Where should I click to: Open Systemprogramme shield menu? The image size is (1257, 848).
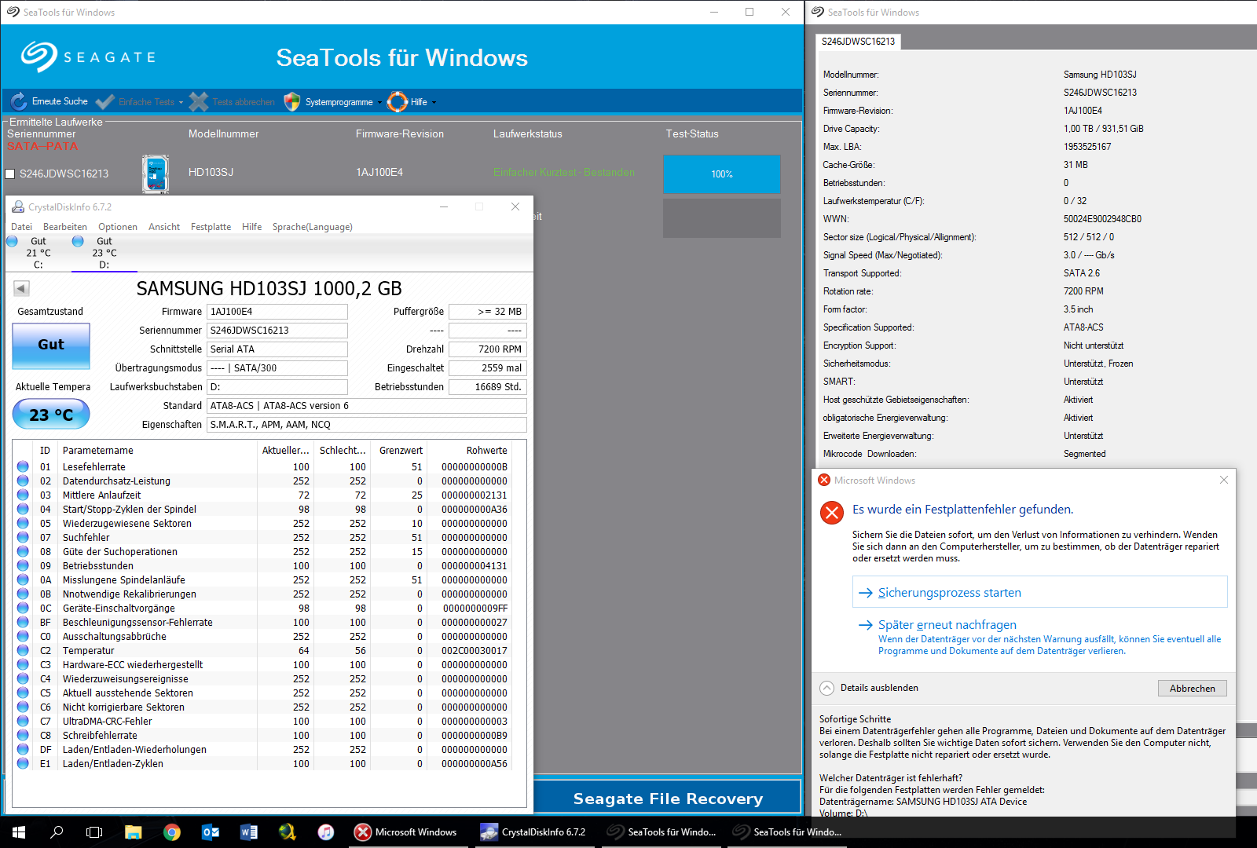[332, 102]
